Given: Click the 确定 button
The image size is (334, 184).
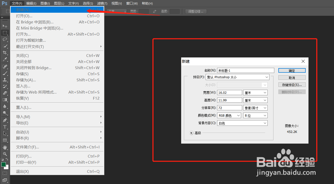Looking at the screenshot, I should tap(292, 70).
